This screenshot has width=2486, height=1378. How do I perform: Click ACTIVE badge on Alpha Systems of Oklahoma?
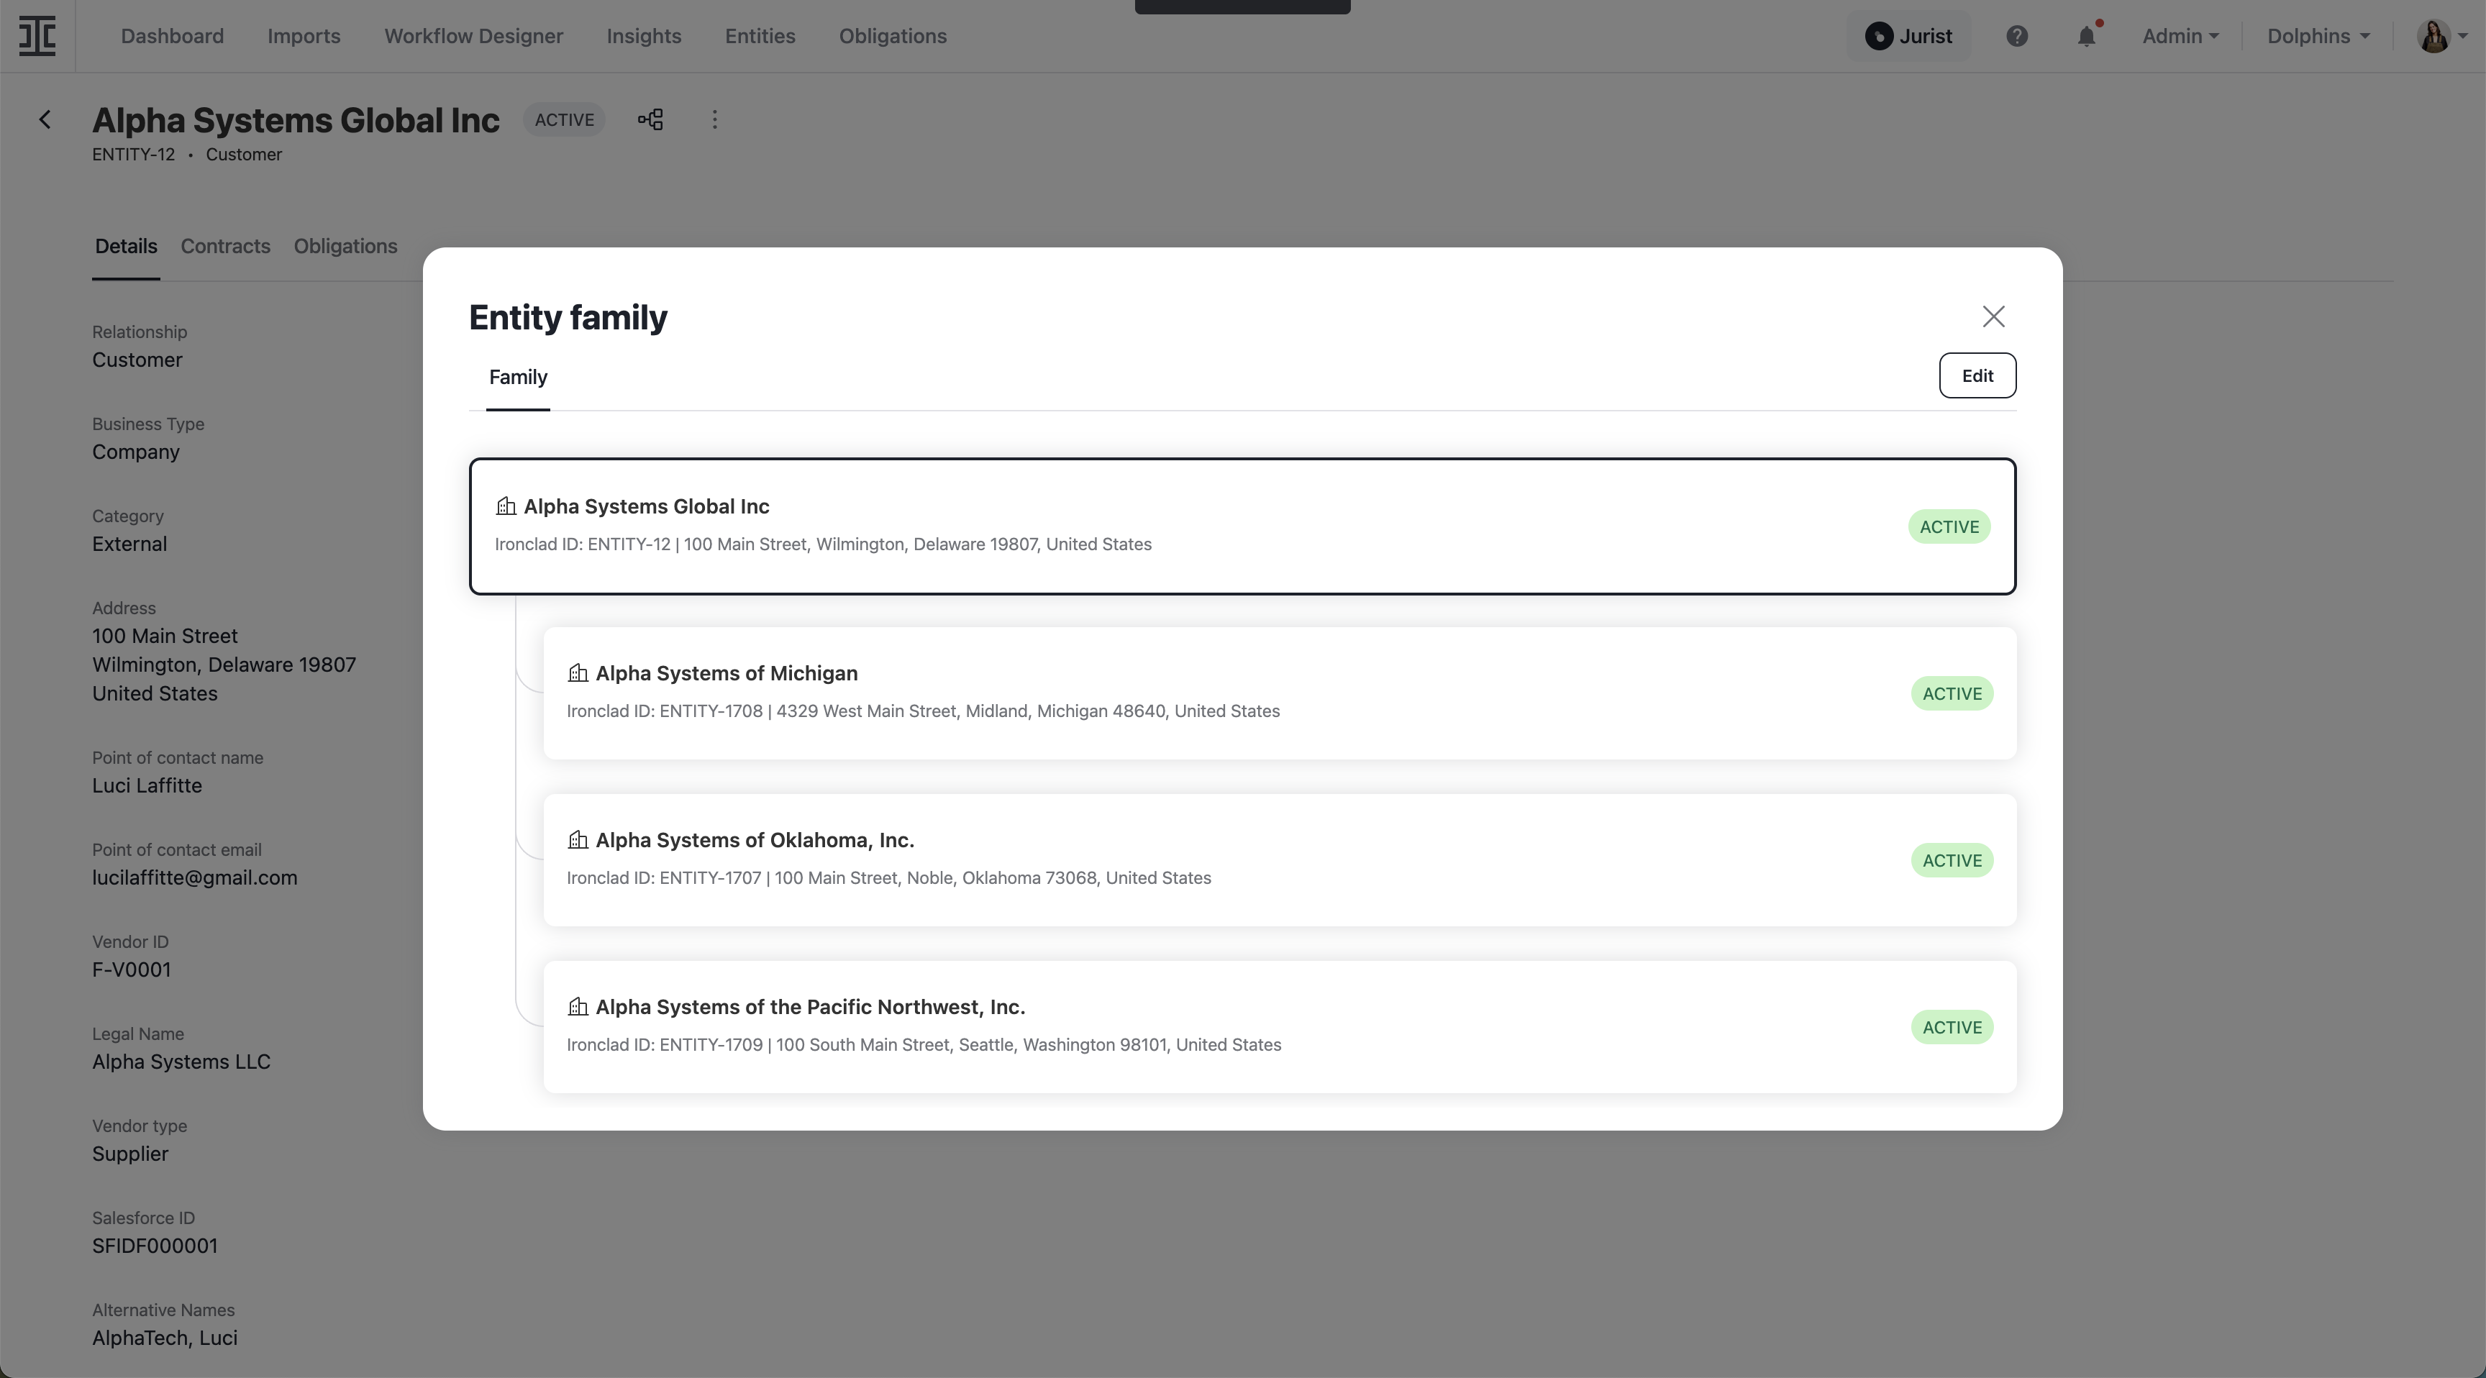[1952, 861]
